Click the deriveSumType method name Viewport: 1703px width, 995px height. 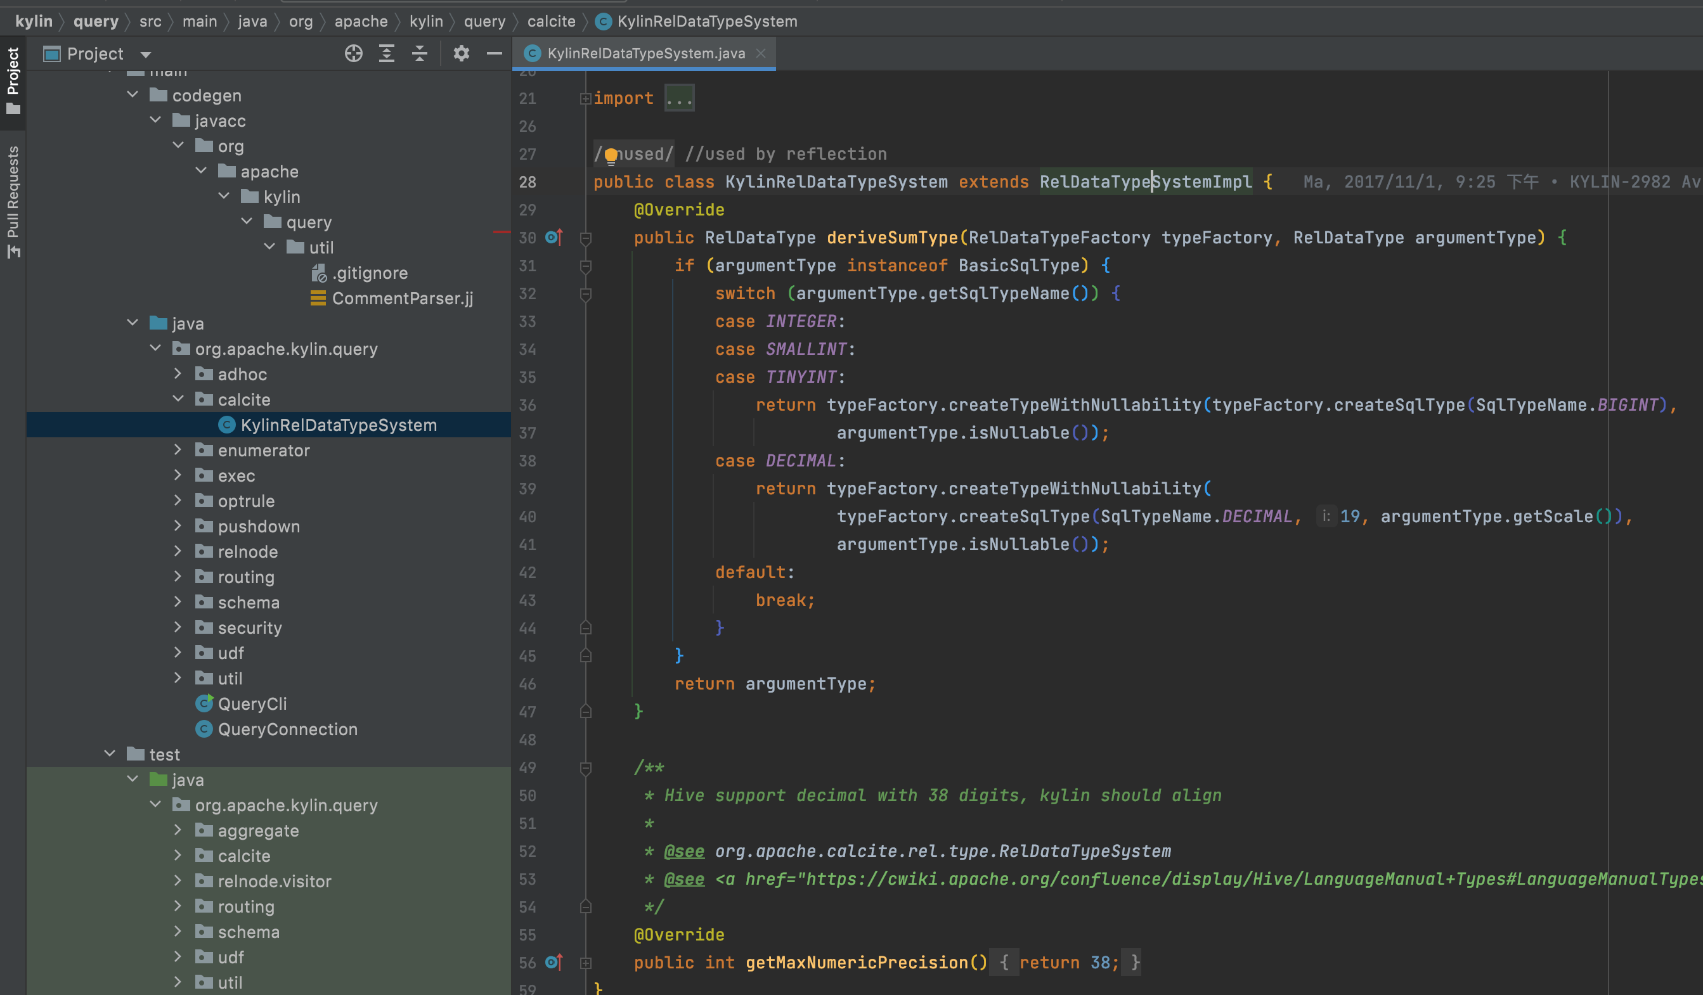coord(892,238)
